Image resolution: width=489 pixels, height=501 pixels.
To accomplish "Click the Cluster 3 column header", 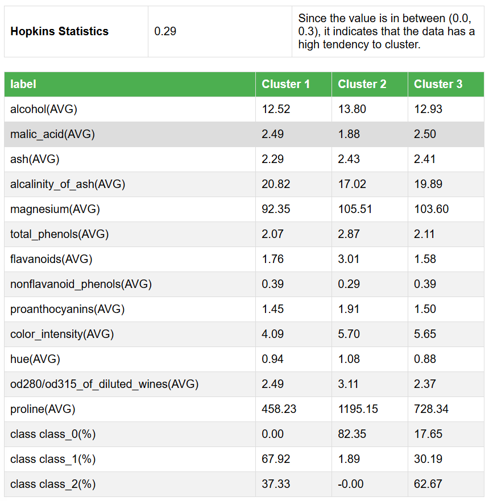I will point(438,84).
